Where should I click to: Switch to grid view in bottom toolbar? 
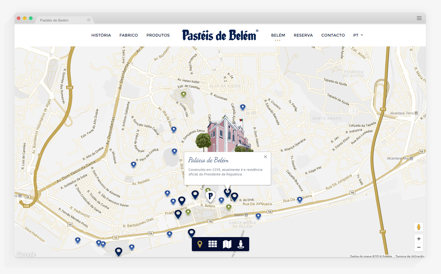pos(213,244)
